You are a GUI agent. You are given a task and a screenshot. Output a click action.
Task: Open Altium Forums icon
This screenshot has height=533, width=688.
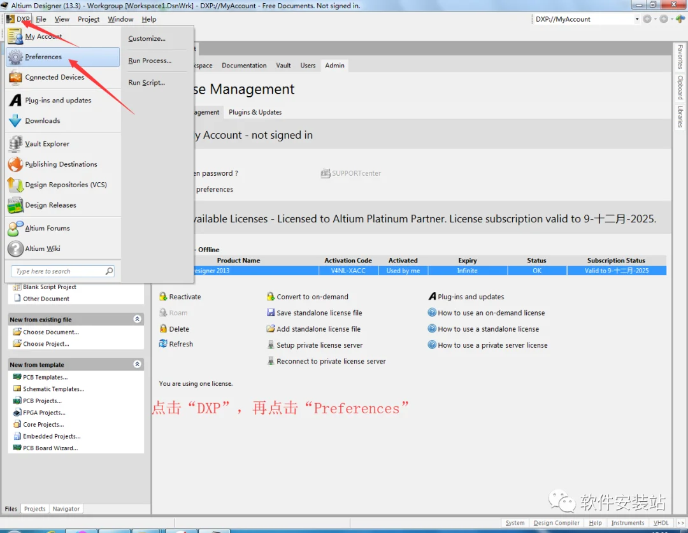[x=15, y=228]
